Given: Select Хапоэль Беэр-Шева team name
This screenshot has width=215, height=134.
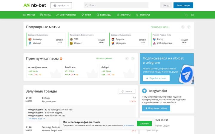Looking at the screenshot, I should [52, 130].
